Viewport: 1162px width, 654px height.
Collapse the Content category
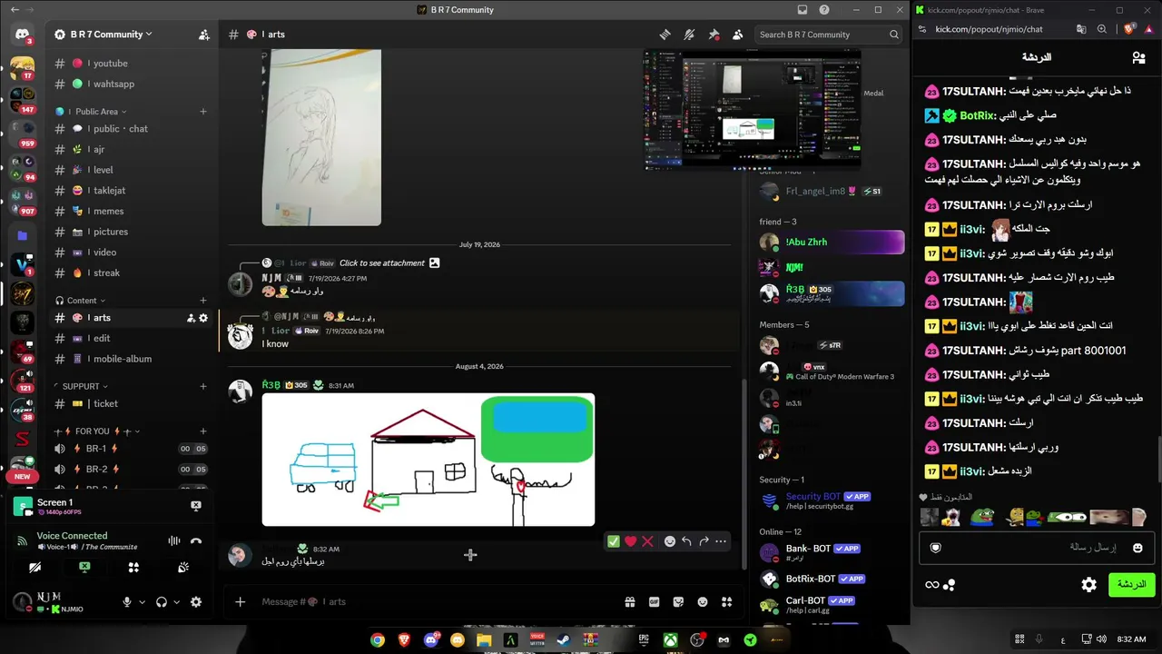pyautogui.click(x=81, y=301)
